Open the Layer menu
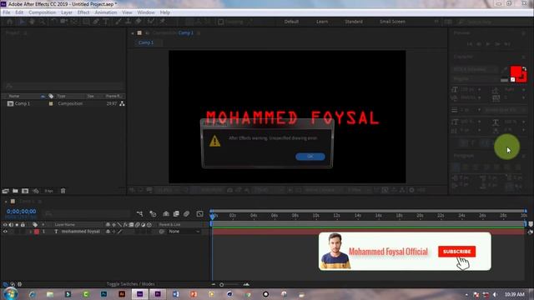Screen dimensions: 534x300 67,12
